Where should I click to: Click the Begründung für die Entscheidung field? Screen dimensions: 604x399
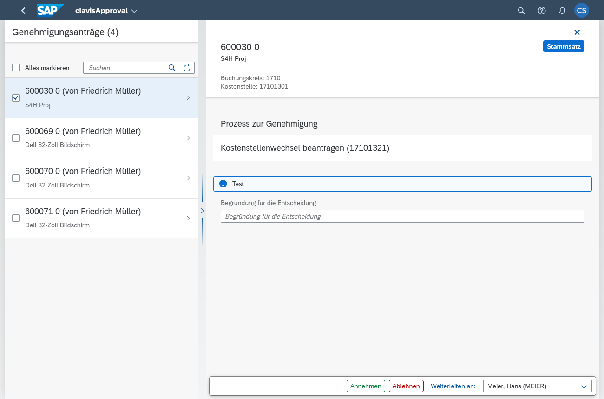click(x=402, y=216)
